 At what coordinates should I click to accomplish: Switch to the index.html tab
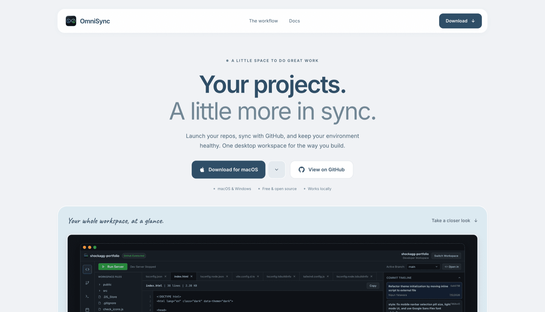(x=181, y=277)
